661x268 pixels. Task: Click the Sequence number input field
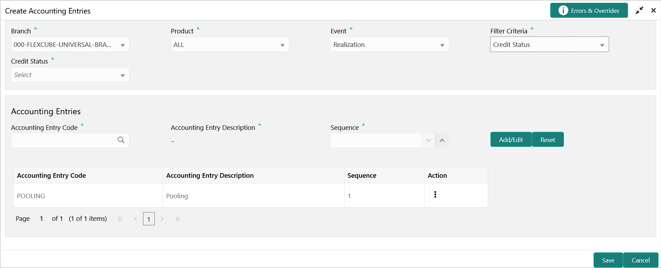[376, 141]
